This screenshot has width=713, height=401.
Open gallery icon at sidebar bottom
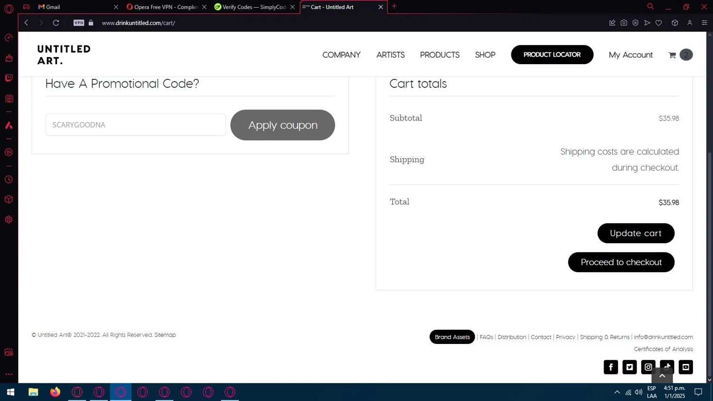[9, 352]
